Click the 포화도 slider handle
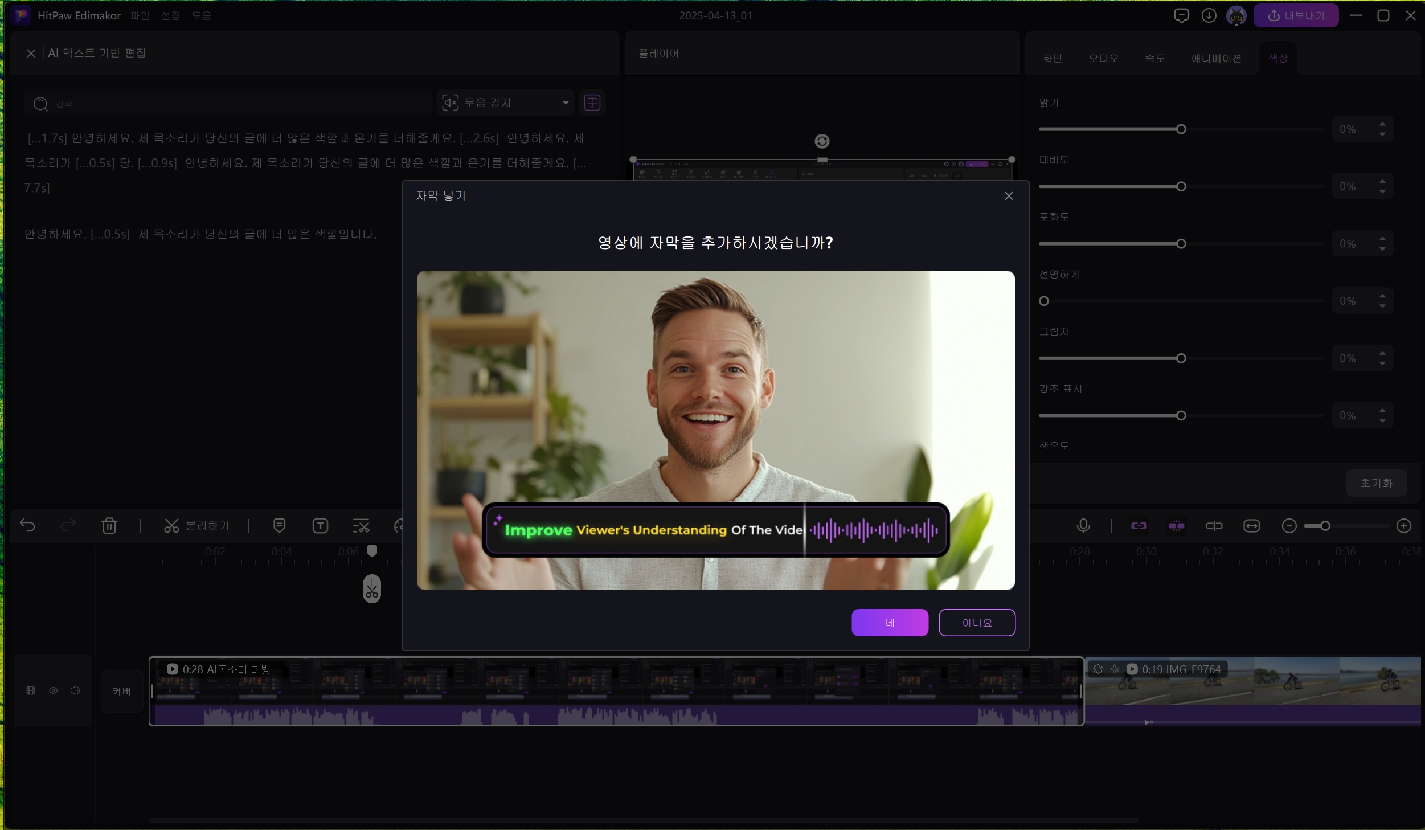 click(1181, 244)
